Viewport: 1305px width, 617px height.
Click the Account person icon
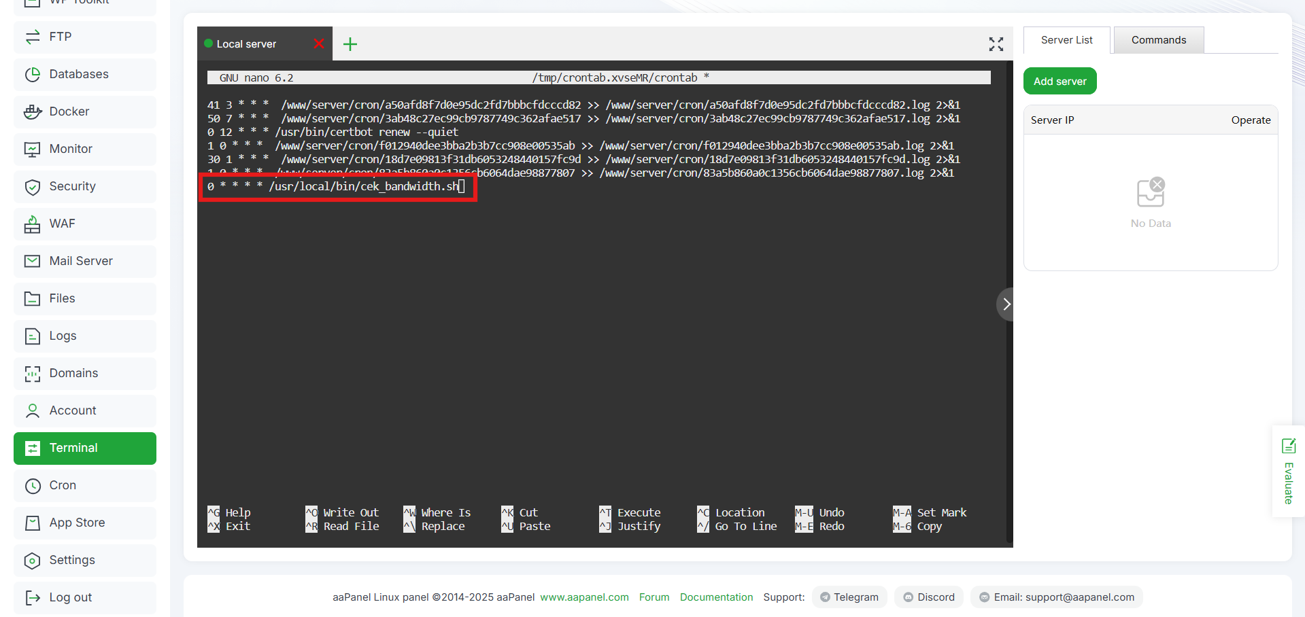point(33,410)
